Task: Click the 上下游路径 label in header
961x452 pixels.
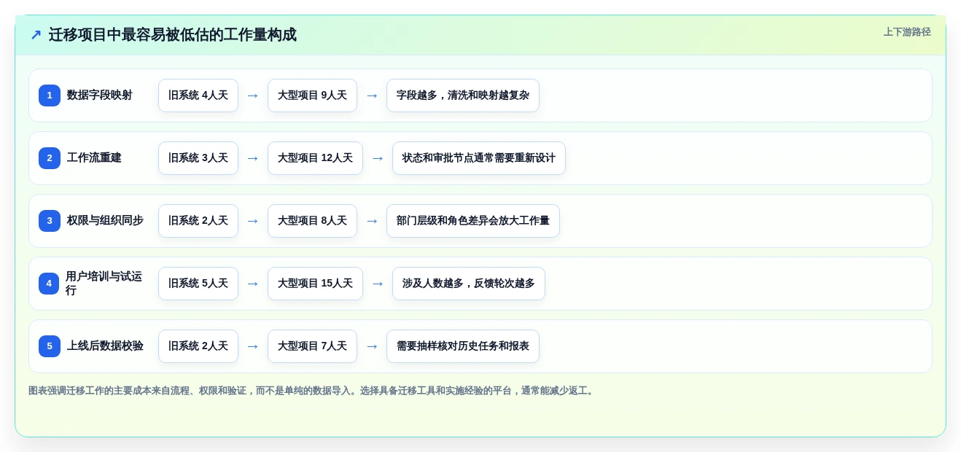Action: point(907,32)
